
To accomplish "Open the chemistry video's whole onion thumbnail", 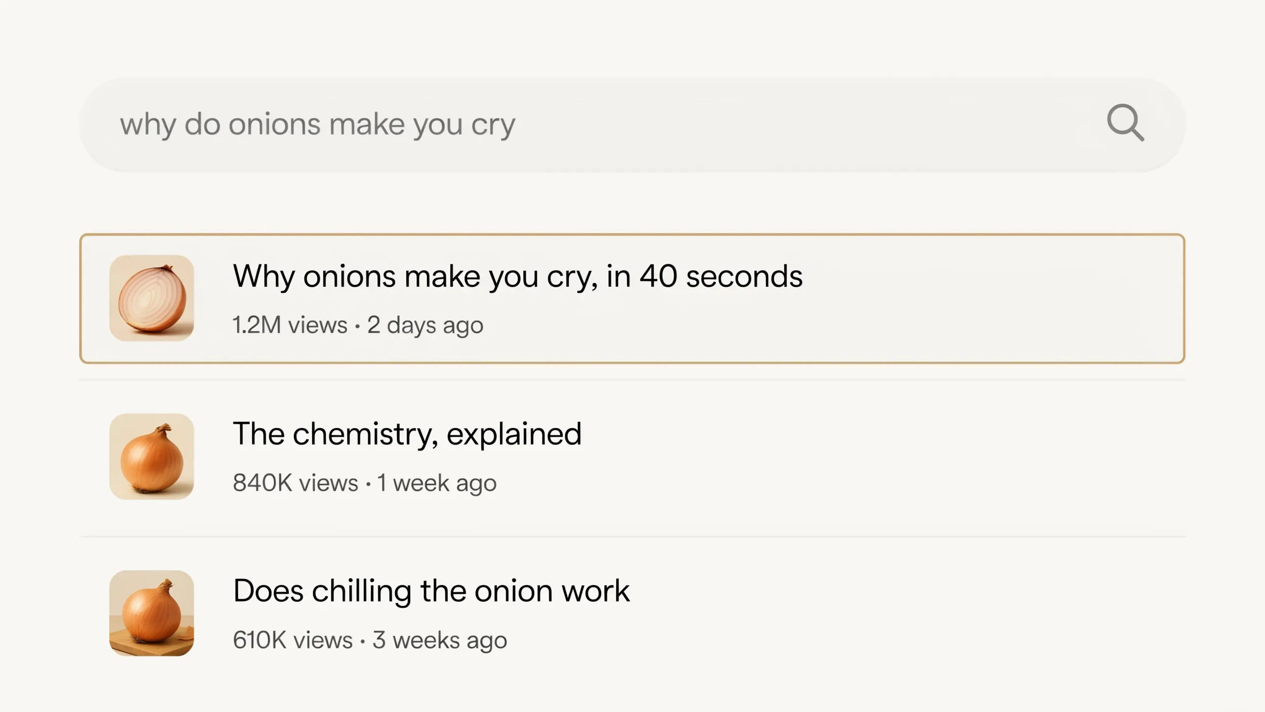I will (152, 456).
